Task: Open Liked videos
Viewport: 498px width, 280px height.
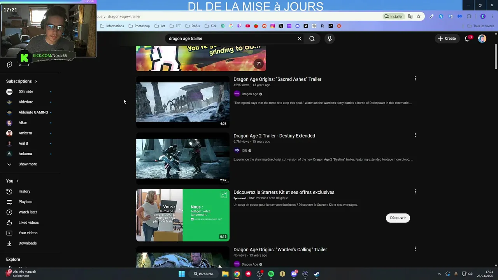Action: pos(28,222)
